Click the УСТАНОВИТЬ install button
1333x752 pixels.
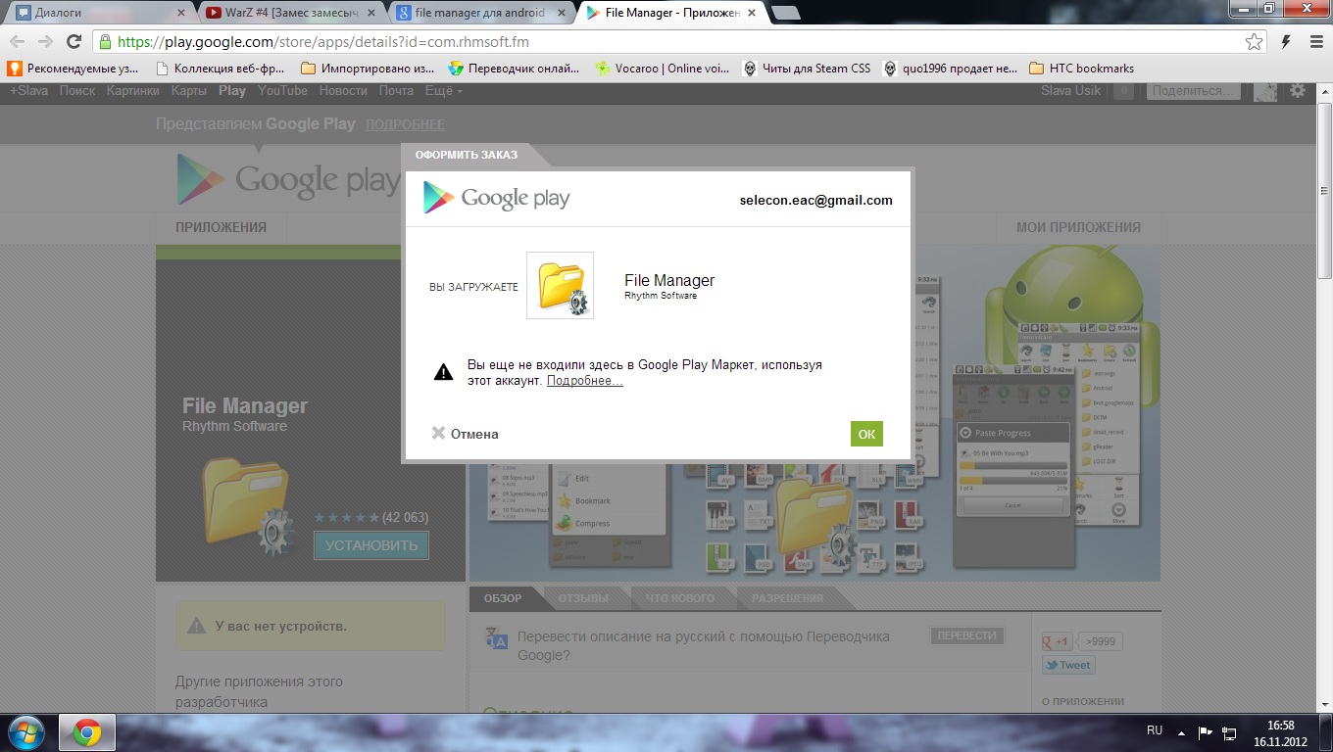coord(371,545)
